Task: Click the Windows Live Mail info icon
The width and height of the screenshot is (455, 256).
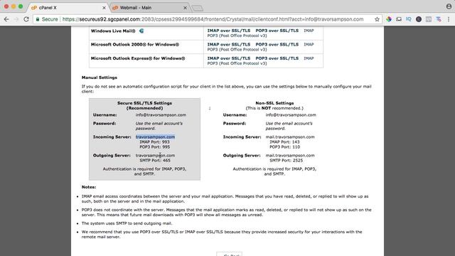Action: (141, 31)
